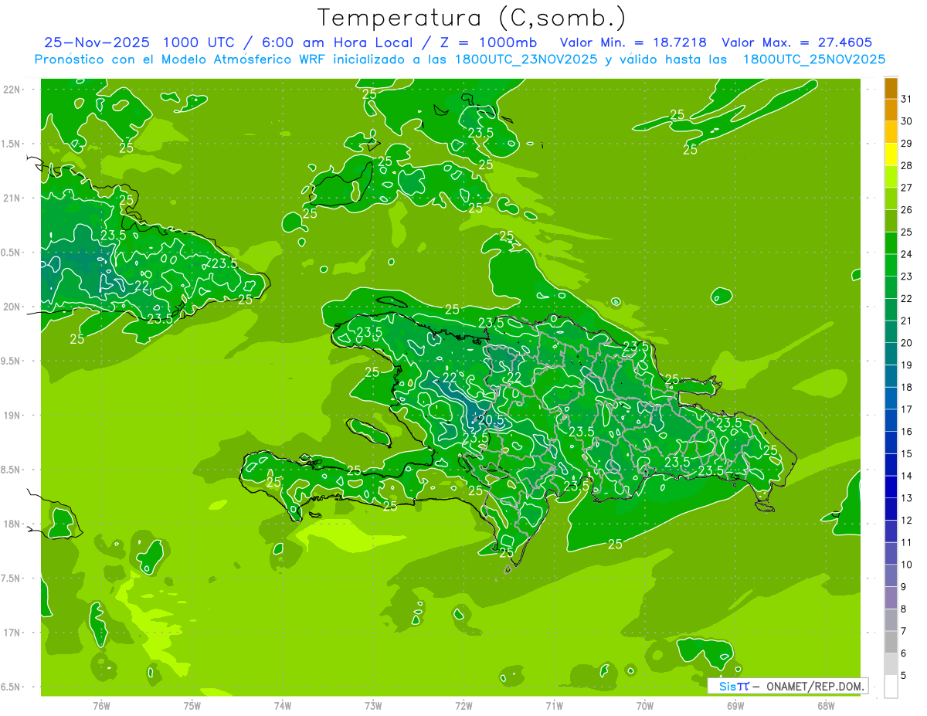Viewport: 927px width, 716px height.
Task: Select the light green colorbar segment between 26 and 27
Action: pos(891,199)
